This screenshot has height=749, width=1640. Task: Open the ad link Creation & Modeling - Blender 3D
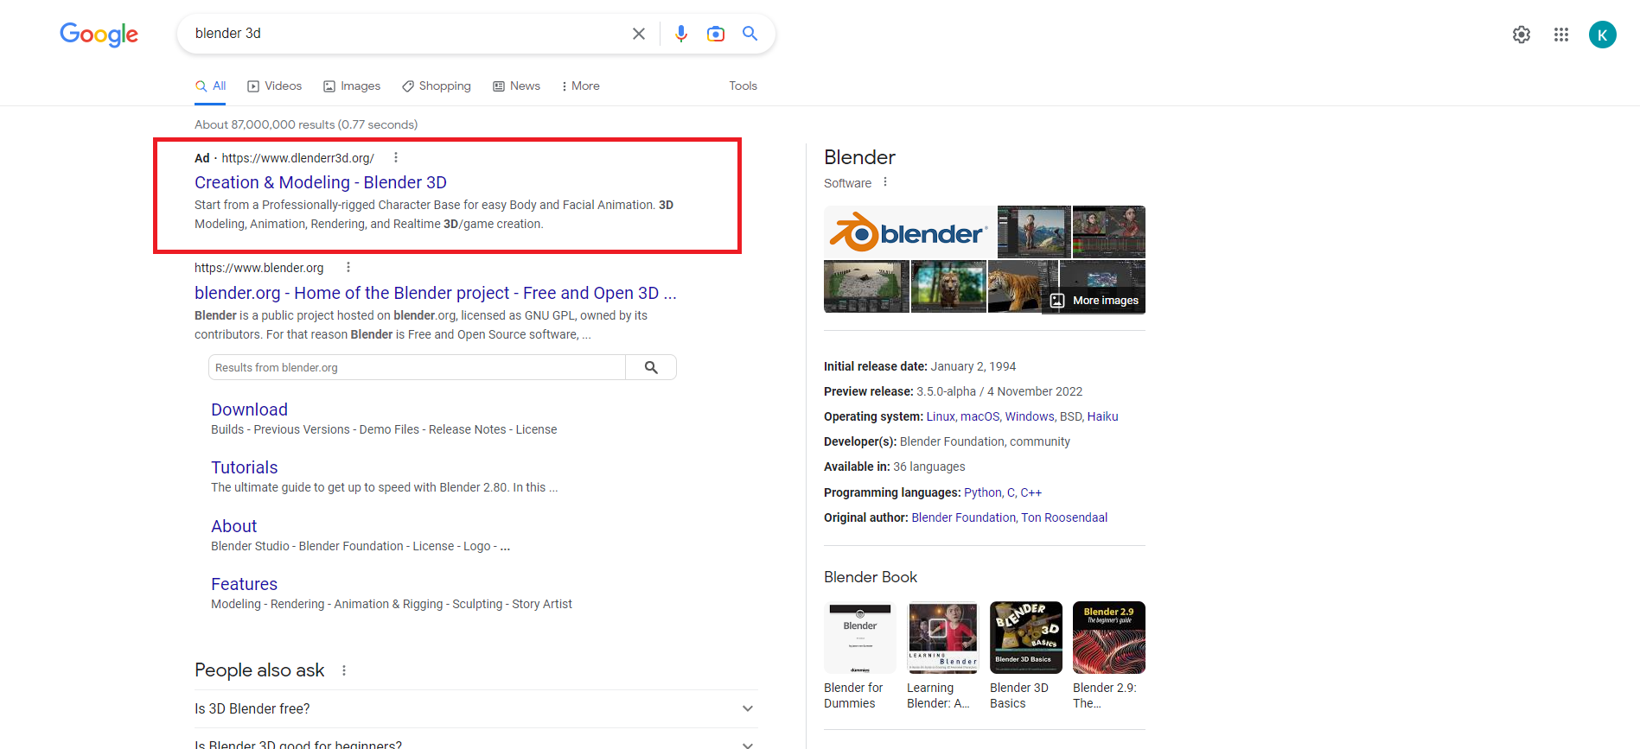click(x=321, y=182)
